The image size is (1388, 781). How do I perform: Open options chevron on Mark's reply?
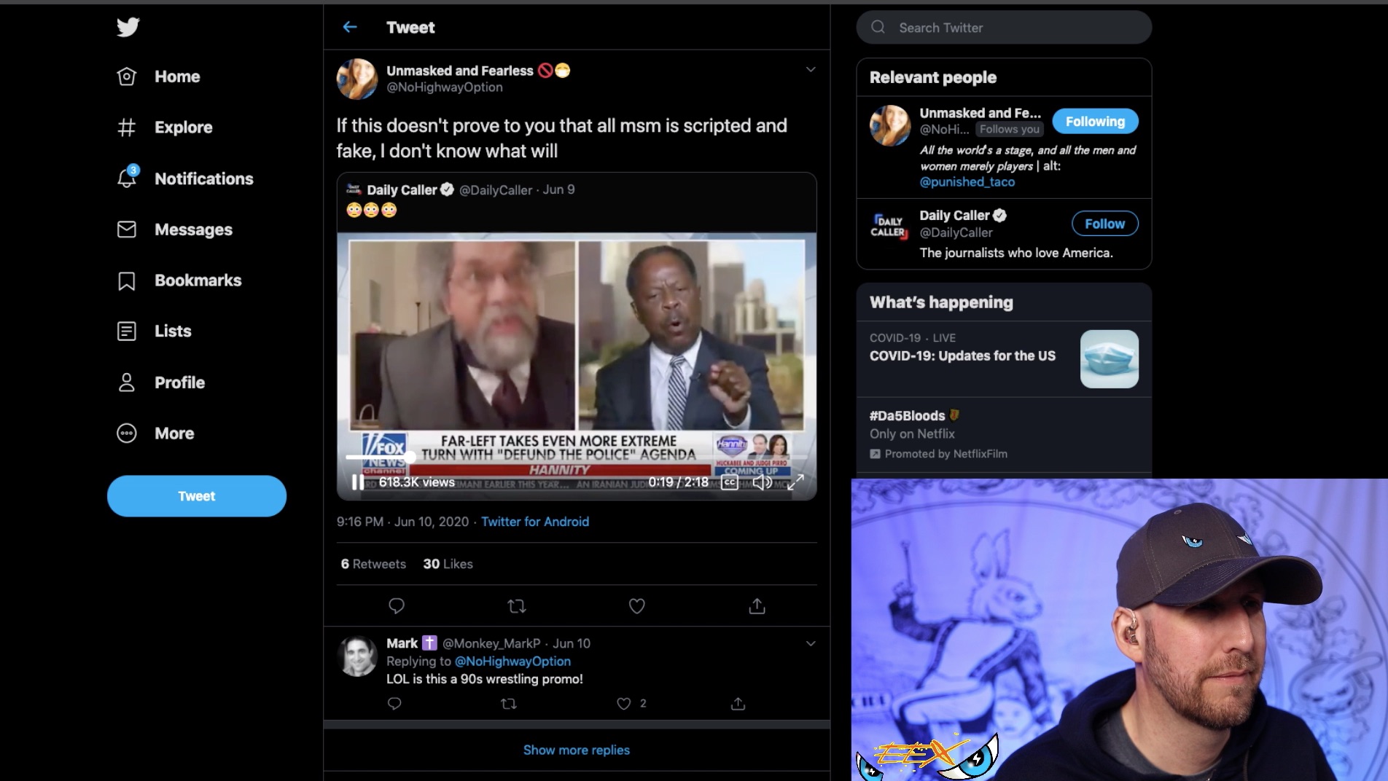[810, 643]
